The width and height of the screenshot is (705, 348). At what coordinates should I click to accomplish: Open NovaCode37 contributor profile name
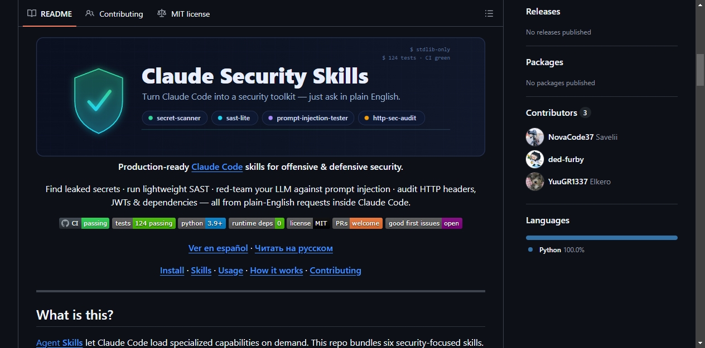[571, 137]
